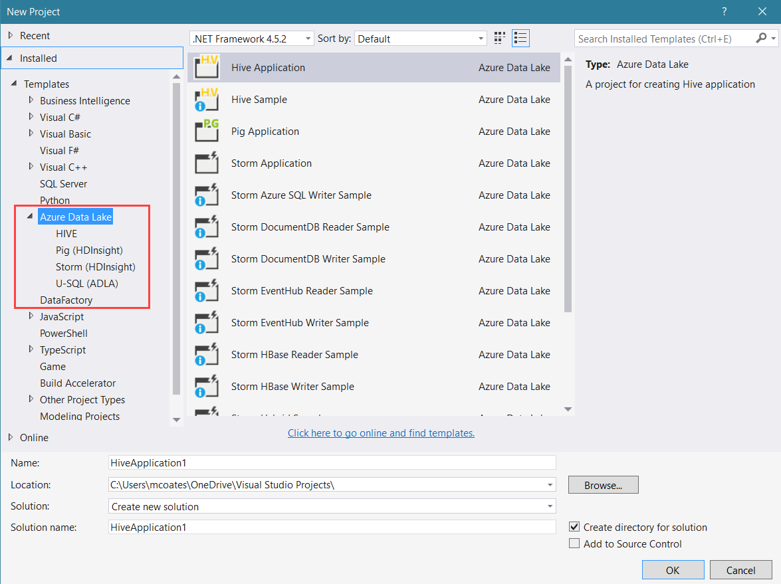Expand the Business Intelligence node
This screenshot has width=781, height=584.
31,100
